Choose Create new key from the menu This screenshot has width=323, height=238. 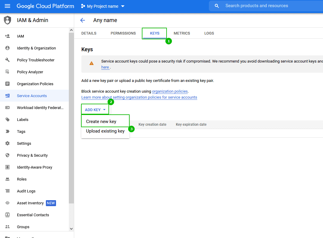click(x=101, y=122)
